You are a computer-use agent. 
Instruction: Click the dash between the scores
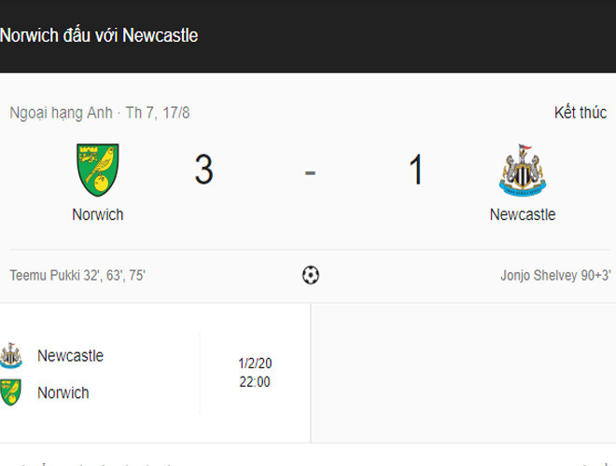click(310, 171)
